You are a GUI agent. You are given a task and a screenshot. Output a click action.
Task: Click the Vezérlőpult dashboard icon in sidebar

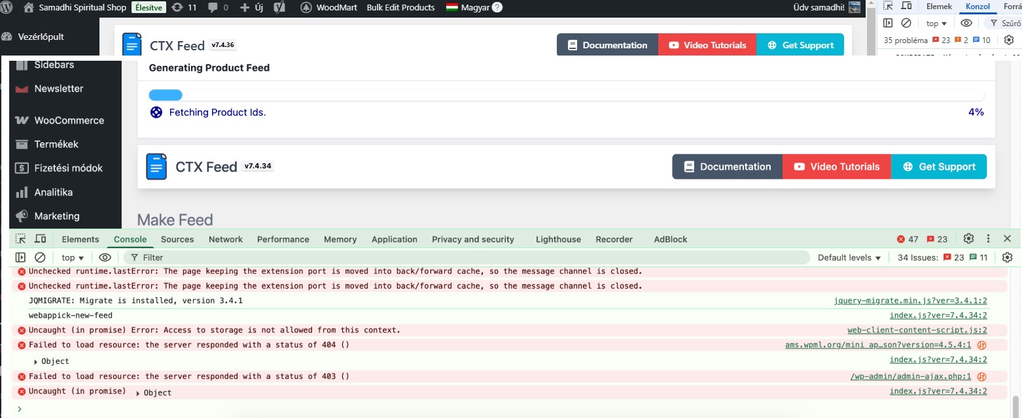[7, 37]
